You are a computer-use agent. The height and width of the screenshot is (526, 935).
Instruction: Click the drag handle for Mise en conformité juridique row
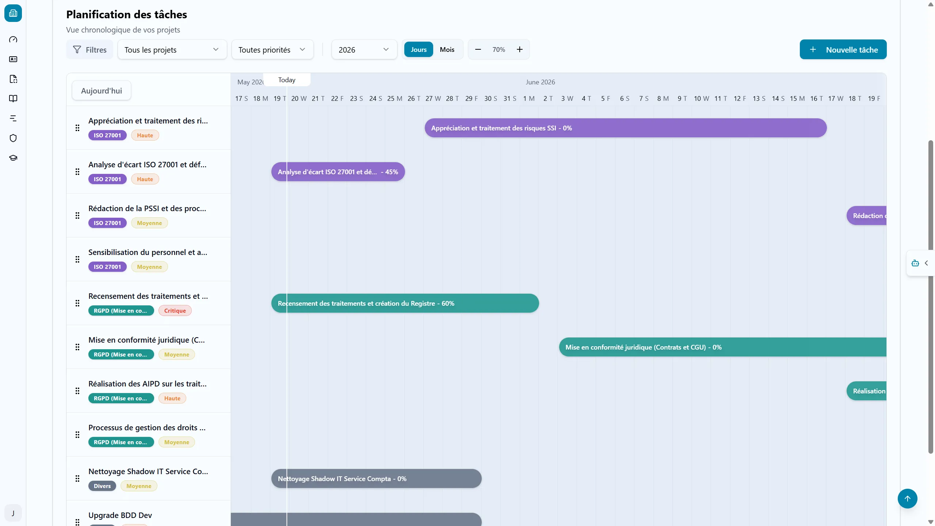click(77, 347)
